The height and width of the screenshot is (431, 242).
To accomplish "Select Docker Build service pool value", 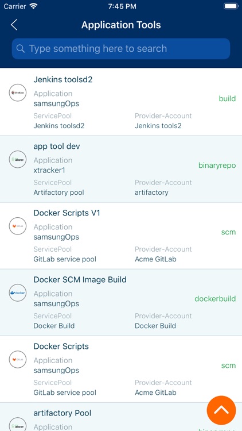I will pos(54,326).
